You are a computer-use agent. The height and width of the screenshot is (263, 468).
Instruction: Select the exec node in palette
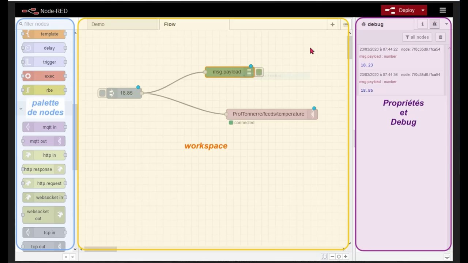pos(44,76)
